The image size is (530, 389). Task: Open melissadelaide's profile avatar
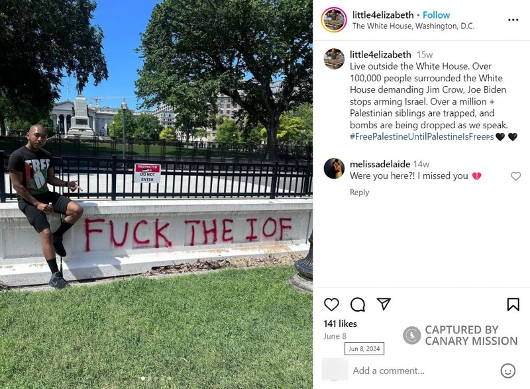pos(334,168)
